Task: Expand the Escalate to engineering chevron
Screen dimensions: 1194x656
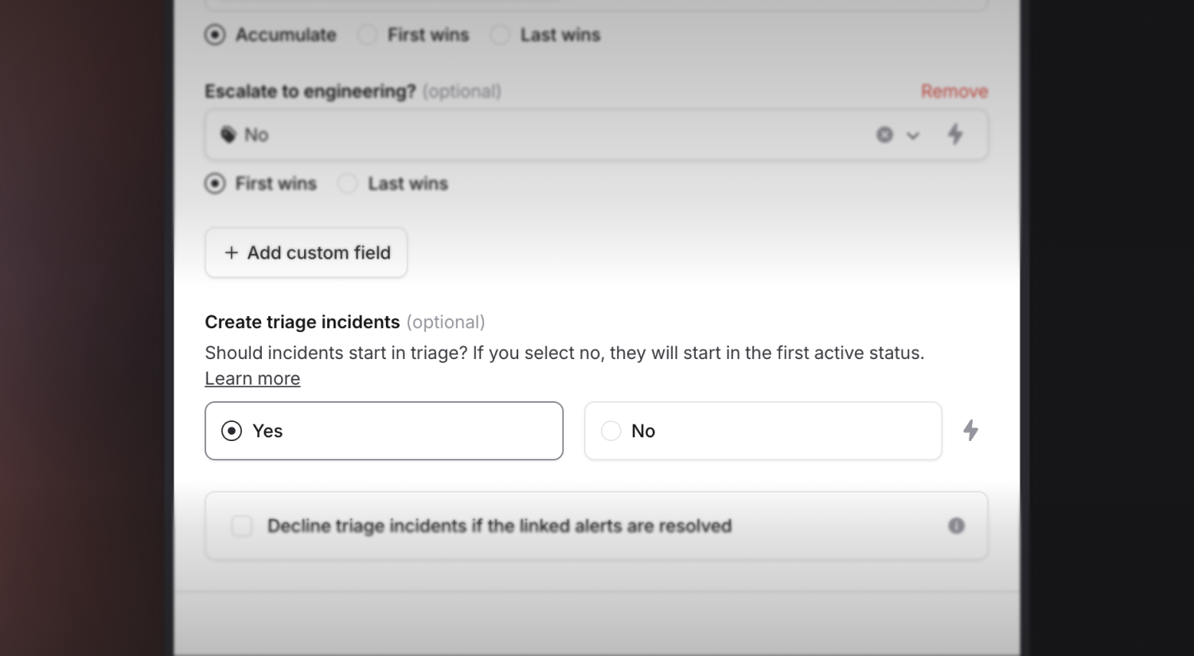Action: point(913,135)
